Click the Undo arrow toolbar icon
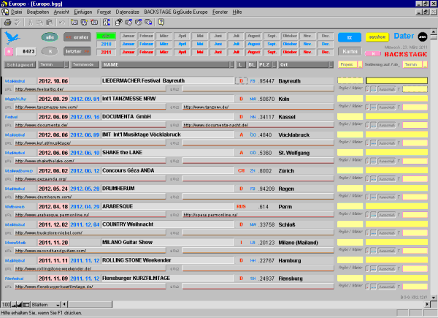 pyautogui.click(x=62, y=22)
